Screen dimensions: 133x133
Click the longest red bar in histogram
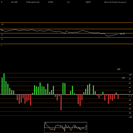point(61,102)
